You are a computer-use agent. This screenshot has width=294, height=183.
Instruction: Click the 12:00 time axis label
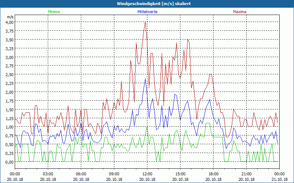tap(147, 174)
